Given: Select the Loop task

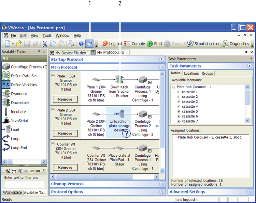Looking at the screenshot, I should (11, 139).
